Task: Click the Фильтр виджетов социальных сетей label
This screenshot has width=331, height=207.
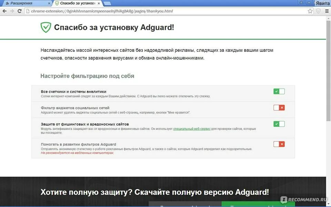Action: [x=75, y=108]
